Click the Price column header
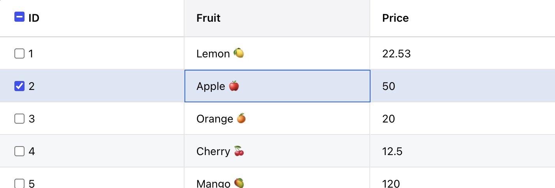The height and width of the screenshot is (188, 555). [395, 18]
